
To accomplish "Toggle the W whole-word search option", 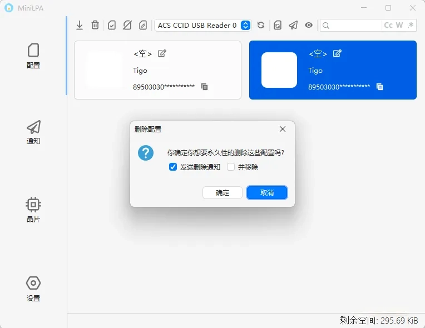I will tap(399, 25).
